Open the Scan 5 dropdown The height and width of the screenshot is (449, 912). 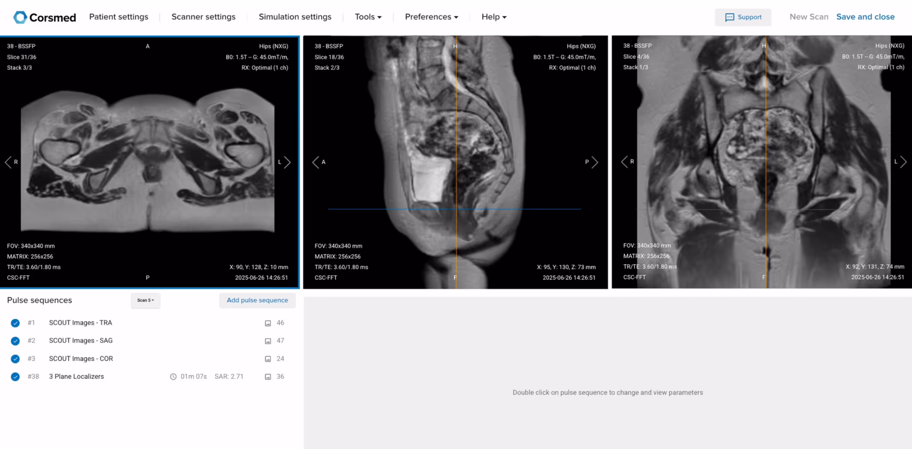145,300
